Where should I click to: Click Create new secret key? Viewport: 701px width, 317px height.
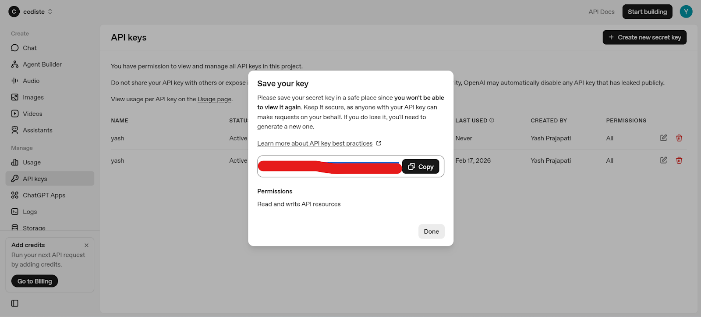click(644, 37)
